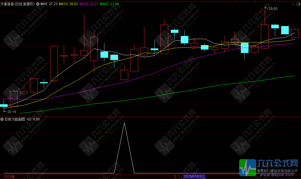Click the month 7 marker on timeline

coord(175,176)
